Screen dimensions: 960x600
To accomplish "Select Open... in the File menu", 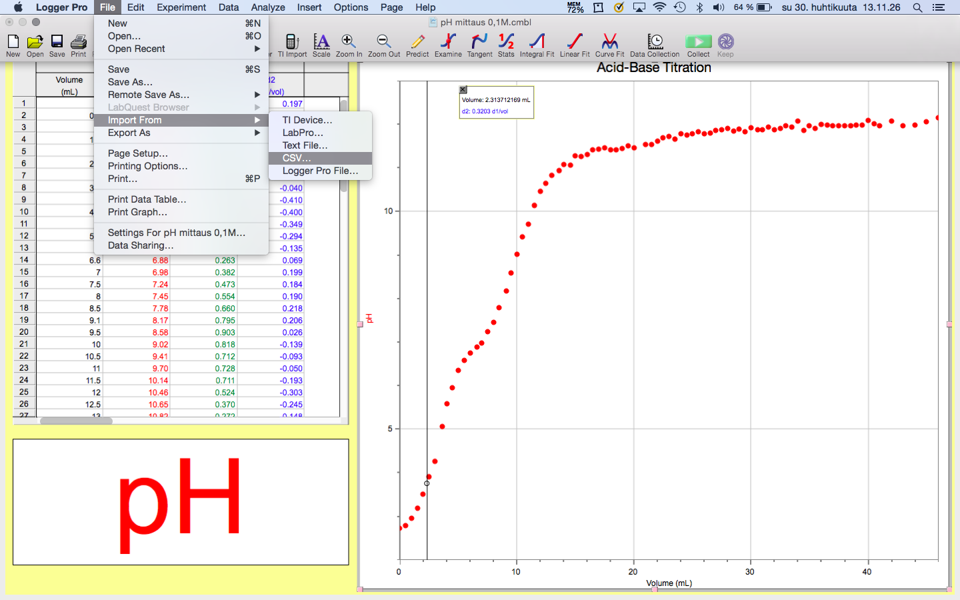I will (181, 36).
